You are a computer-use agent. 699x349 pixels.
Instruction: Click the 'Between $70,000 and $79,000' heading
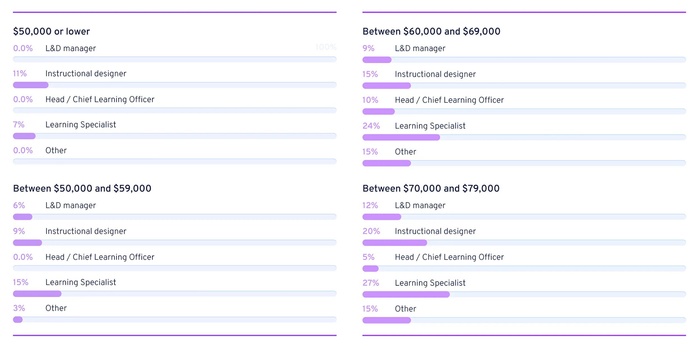[431, 188]
